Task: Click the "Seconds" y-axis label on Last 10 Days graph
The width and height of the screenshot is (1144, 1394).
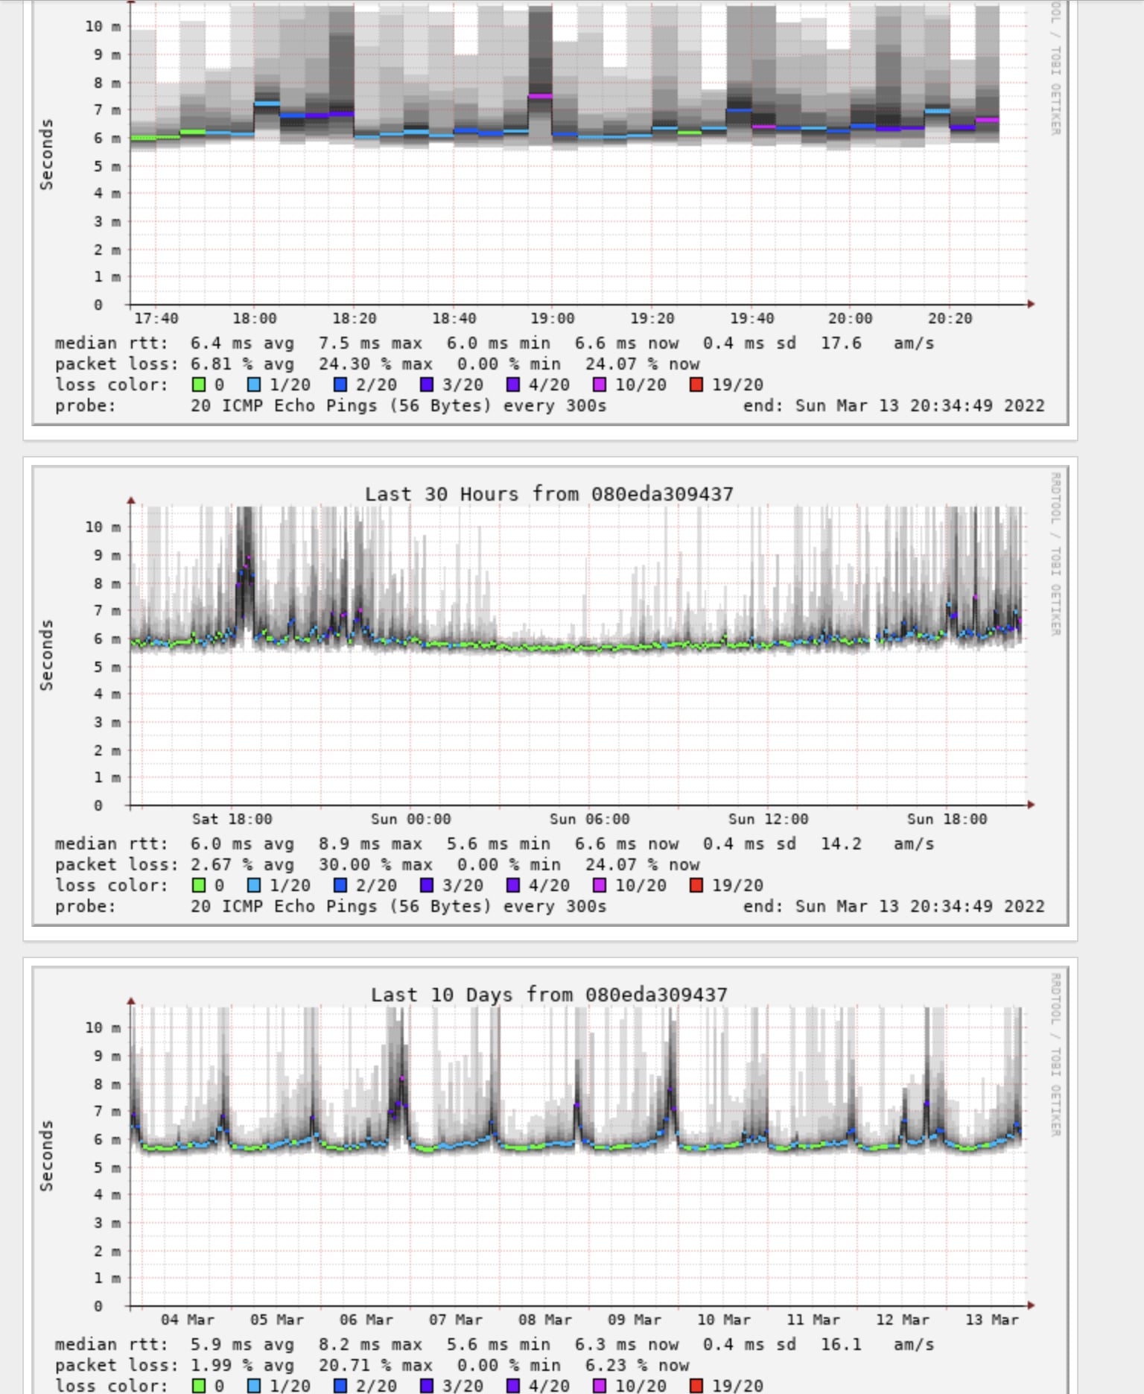Action: (46, 1156)
